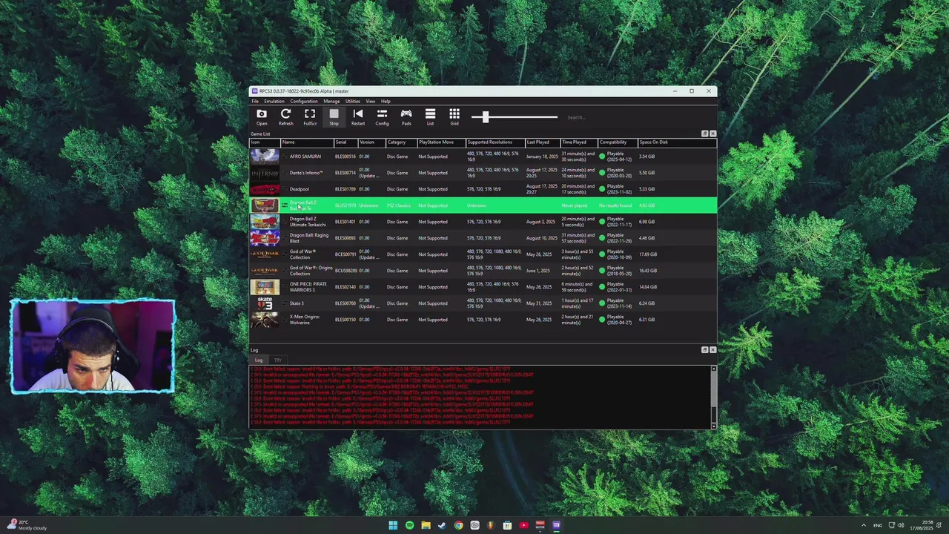Select Dragon Ball Z Ultimate Tenkaichi name
The height and width of the screenshot is (534, 949).
[308, 222]
